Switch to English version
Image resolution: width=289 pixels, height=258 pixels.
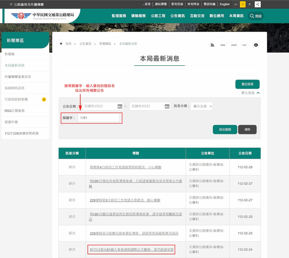(225, 4)
